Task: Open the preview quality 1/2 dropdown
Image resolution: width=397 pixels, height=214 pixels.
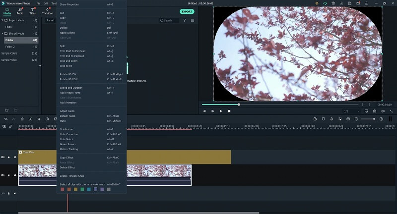Action: [x=349, y=111]
